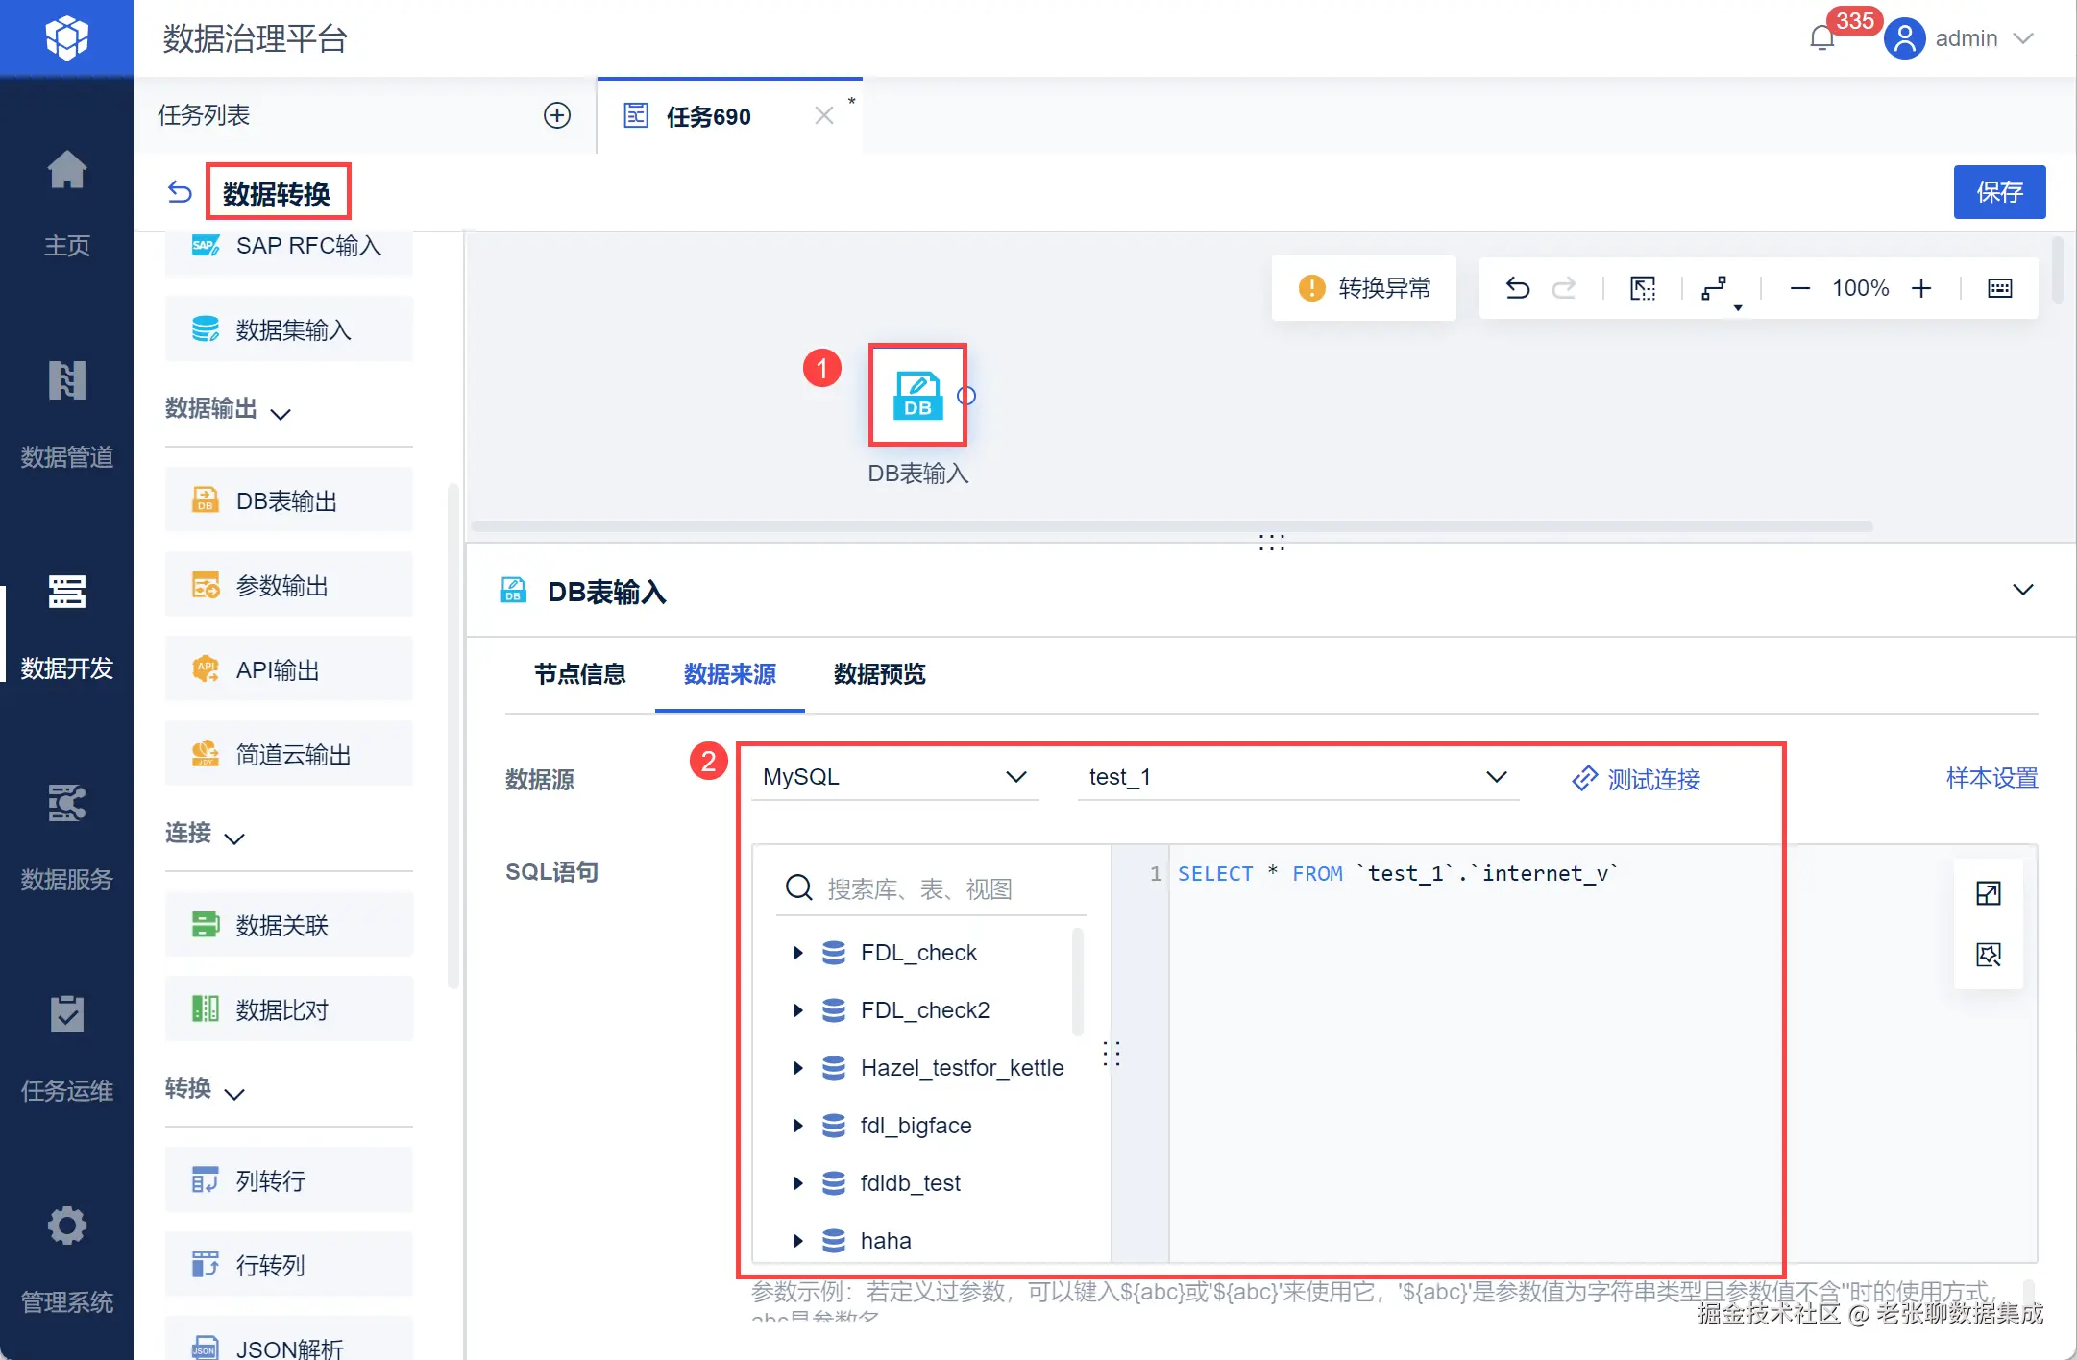Expand the fdldb_test database
Image resolution: width=2077 pixels, height=1360 pixels.
tap(797, 1183)
